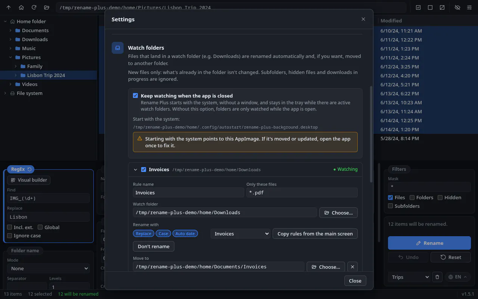Clear the Move to folder X button
Viewport: 478px width, 299px height.
(x=353, y=267)
